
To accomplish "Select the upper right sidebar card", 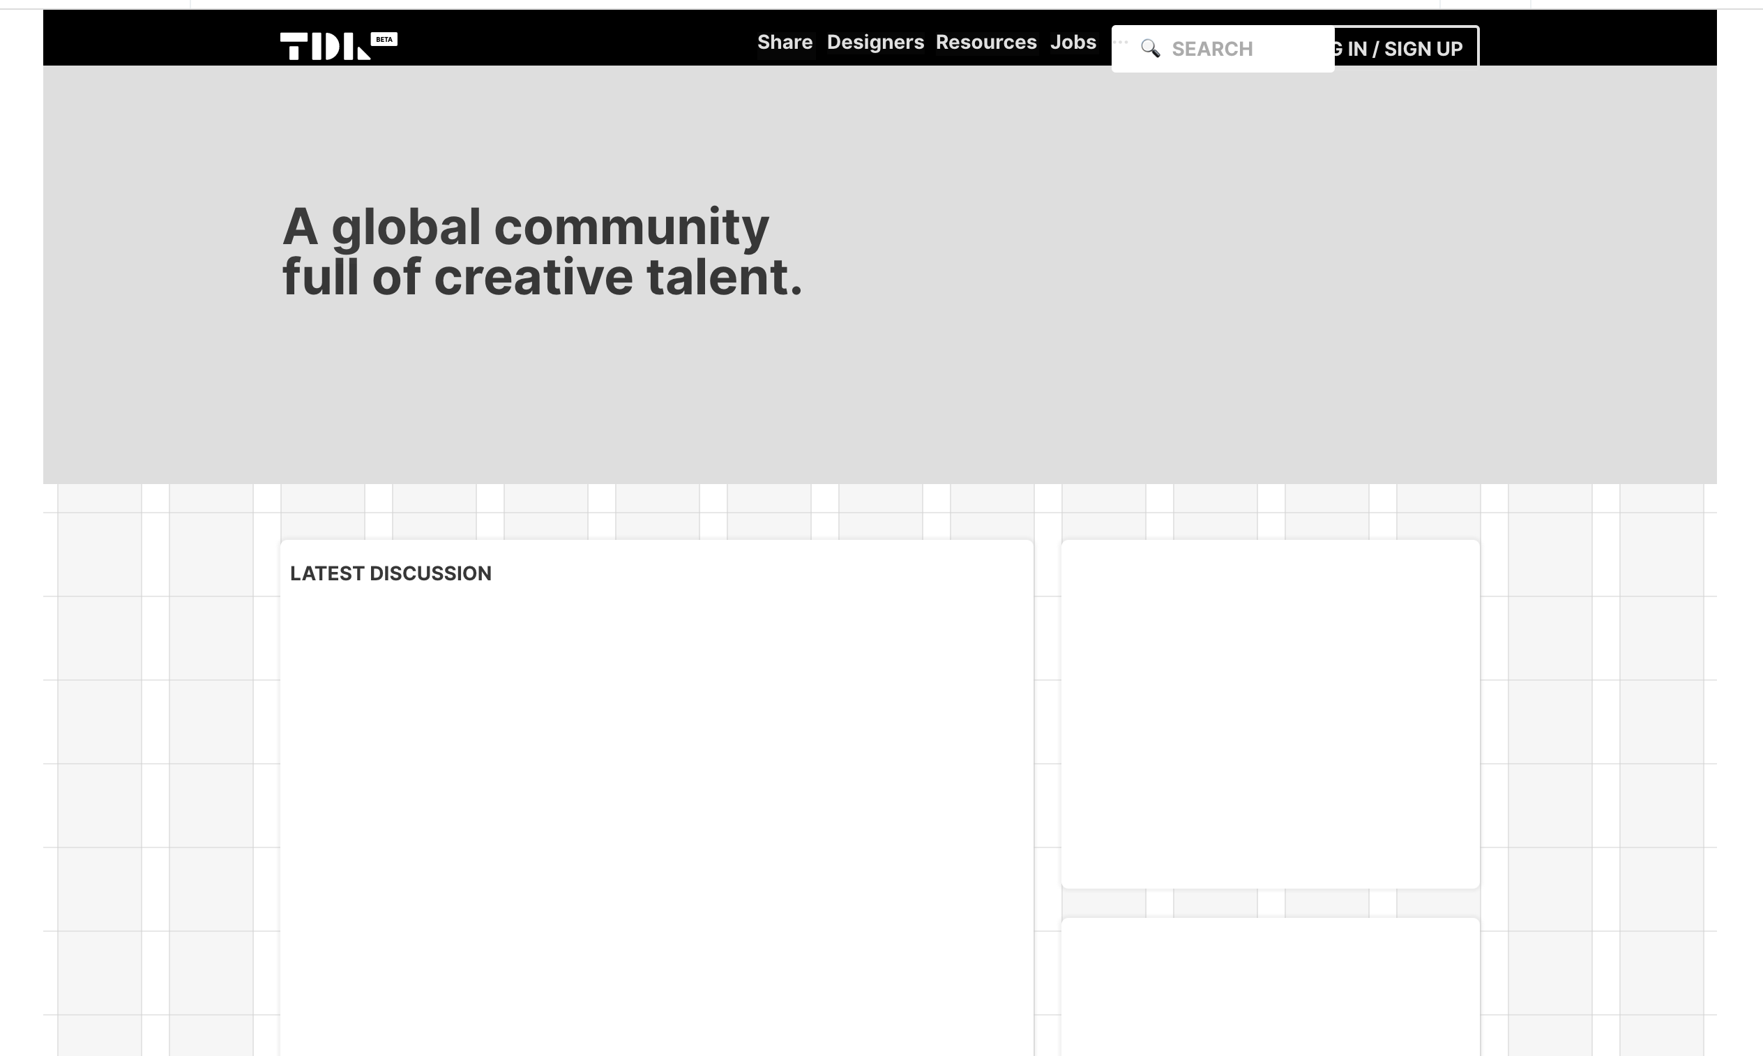I will [x=1270, y=714].
